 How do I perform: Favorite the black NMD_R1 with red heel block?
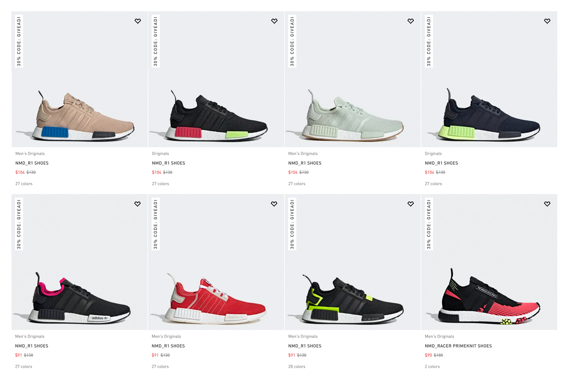(x=274, y=21)
